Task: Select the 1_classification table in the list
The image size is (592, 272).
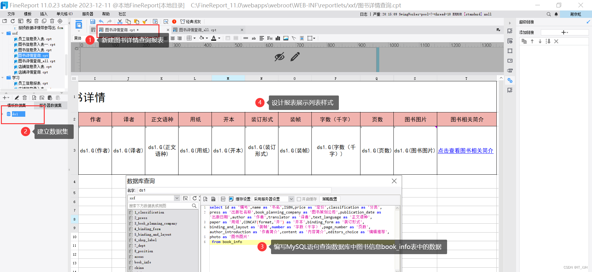Action: pos(149,212)
